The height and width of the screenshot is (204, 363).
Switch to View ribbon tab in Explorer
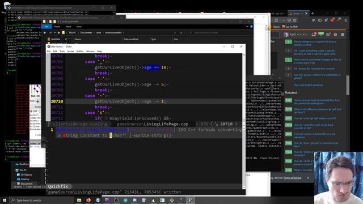79,27
